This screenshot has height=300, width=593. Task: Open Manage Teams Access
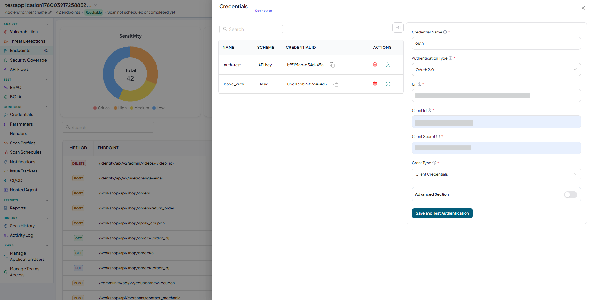click(24, 272)
